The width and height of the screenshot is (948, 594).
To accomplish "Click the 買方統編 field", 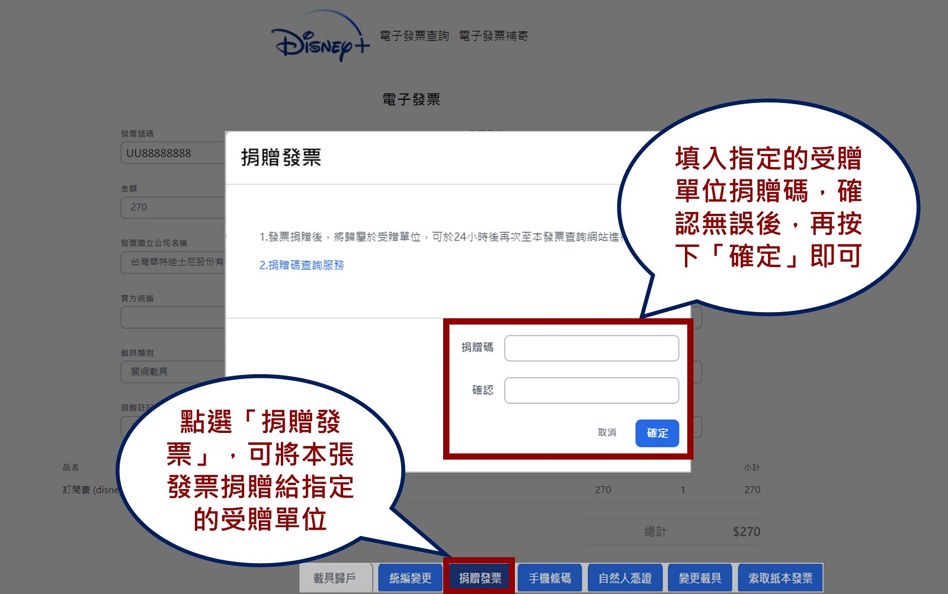I will pos(173,317).
